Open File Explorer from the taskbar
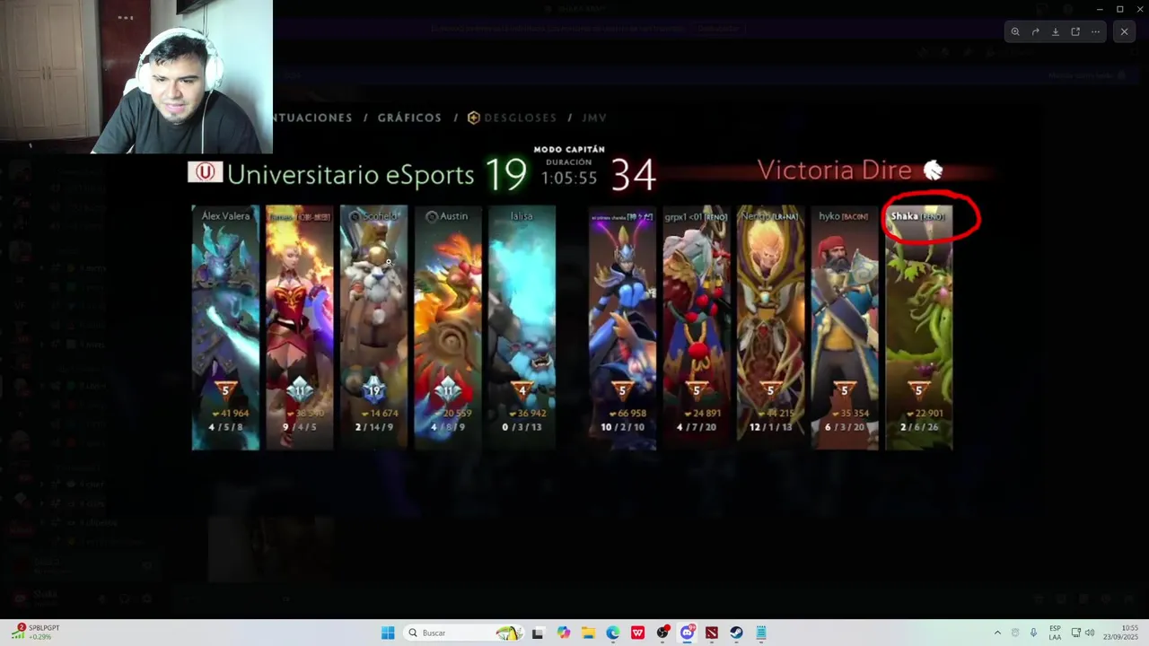This screenshot has width=1149, height=646. (588, 633)
